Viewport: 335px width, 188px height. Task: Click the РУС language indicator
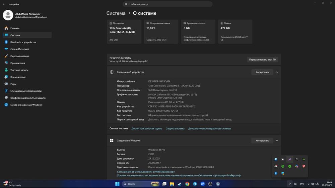(302, 184)
